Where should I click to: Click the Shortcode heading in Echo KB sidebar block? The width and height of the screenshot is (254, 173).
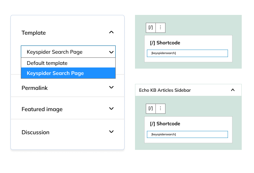tap(165, 124)
